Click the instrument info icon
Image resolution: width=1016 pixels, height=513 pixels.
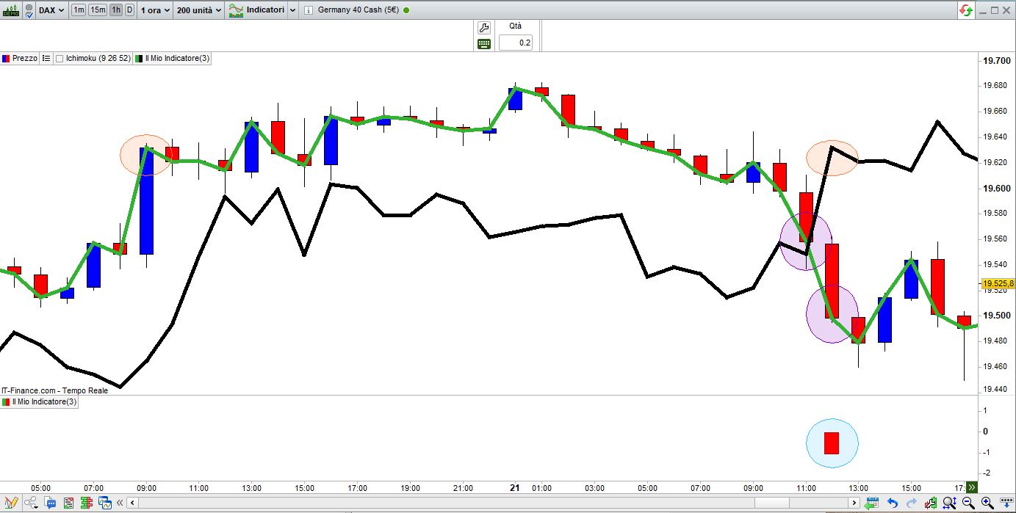(x=308, y=10)
